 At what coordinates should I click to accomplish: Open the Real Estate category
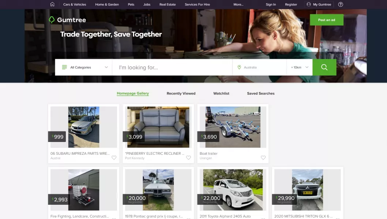(168, 4)
